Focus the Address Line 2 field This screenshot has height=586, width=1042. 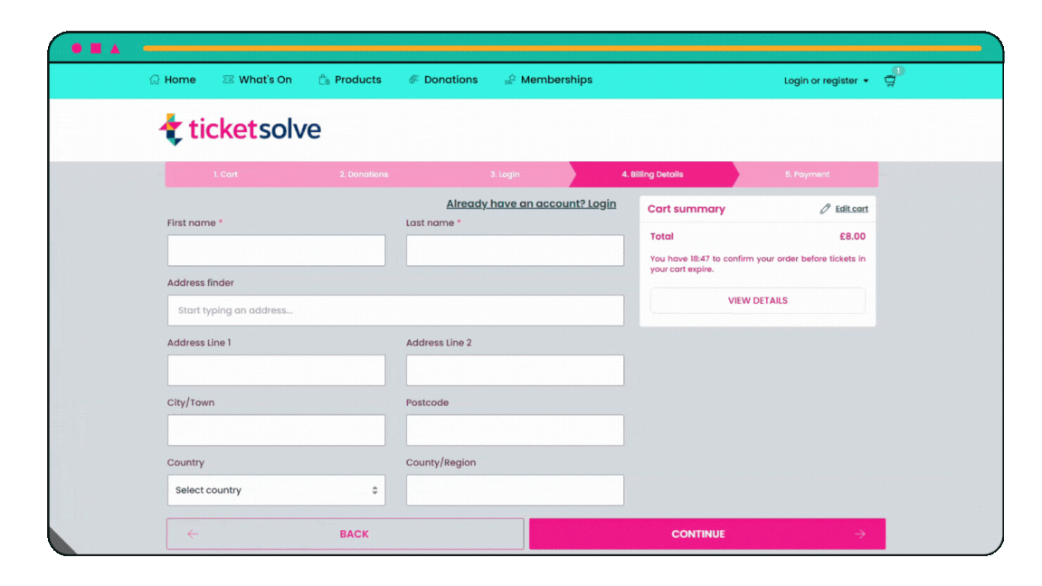click(x=515, y=370)
